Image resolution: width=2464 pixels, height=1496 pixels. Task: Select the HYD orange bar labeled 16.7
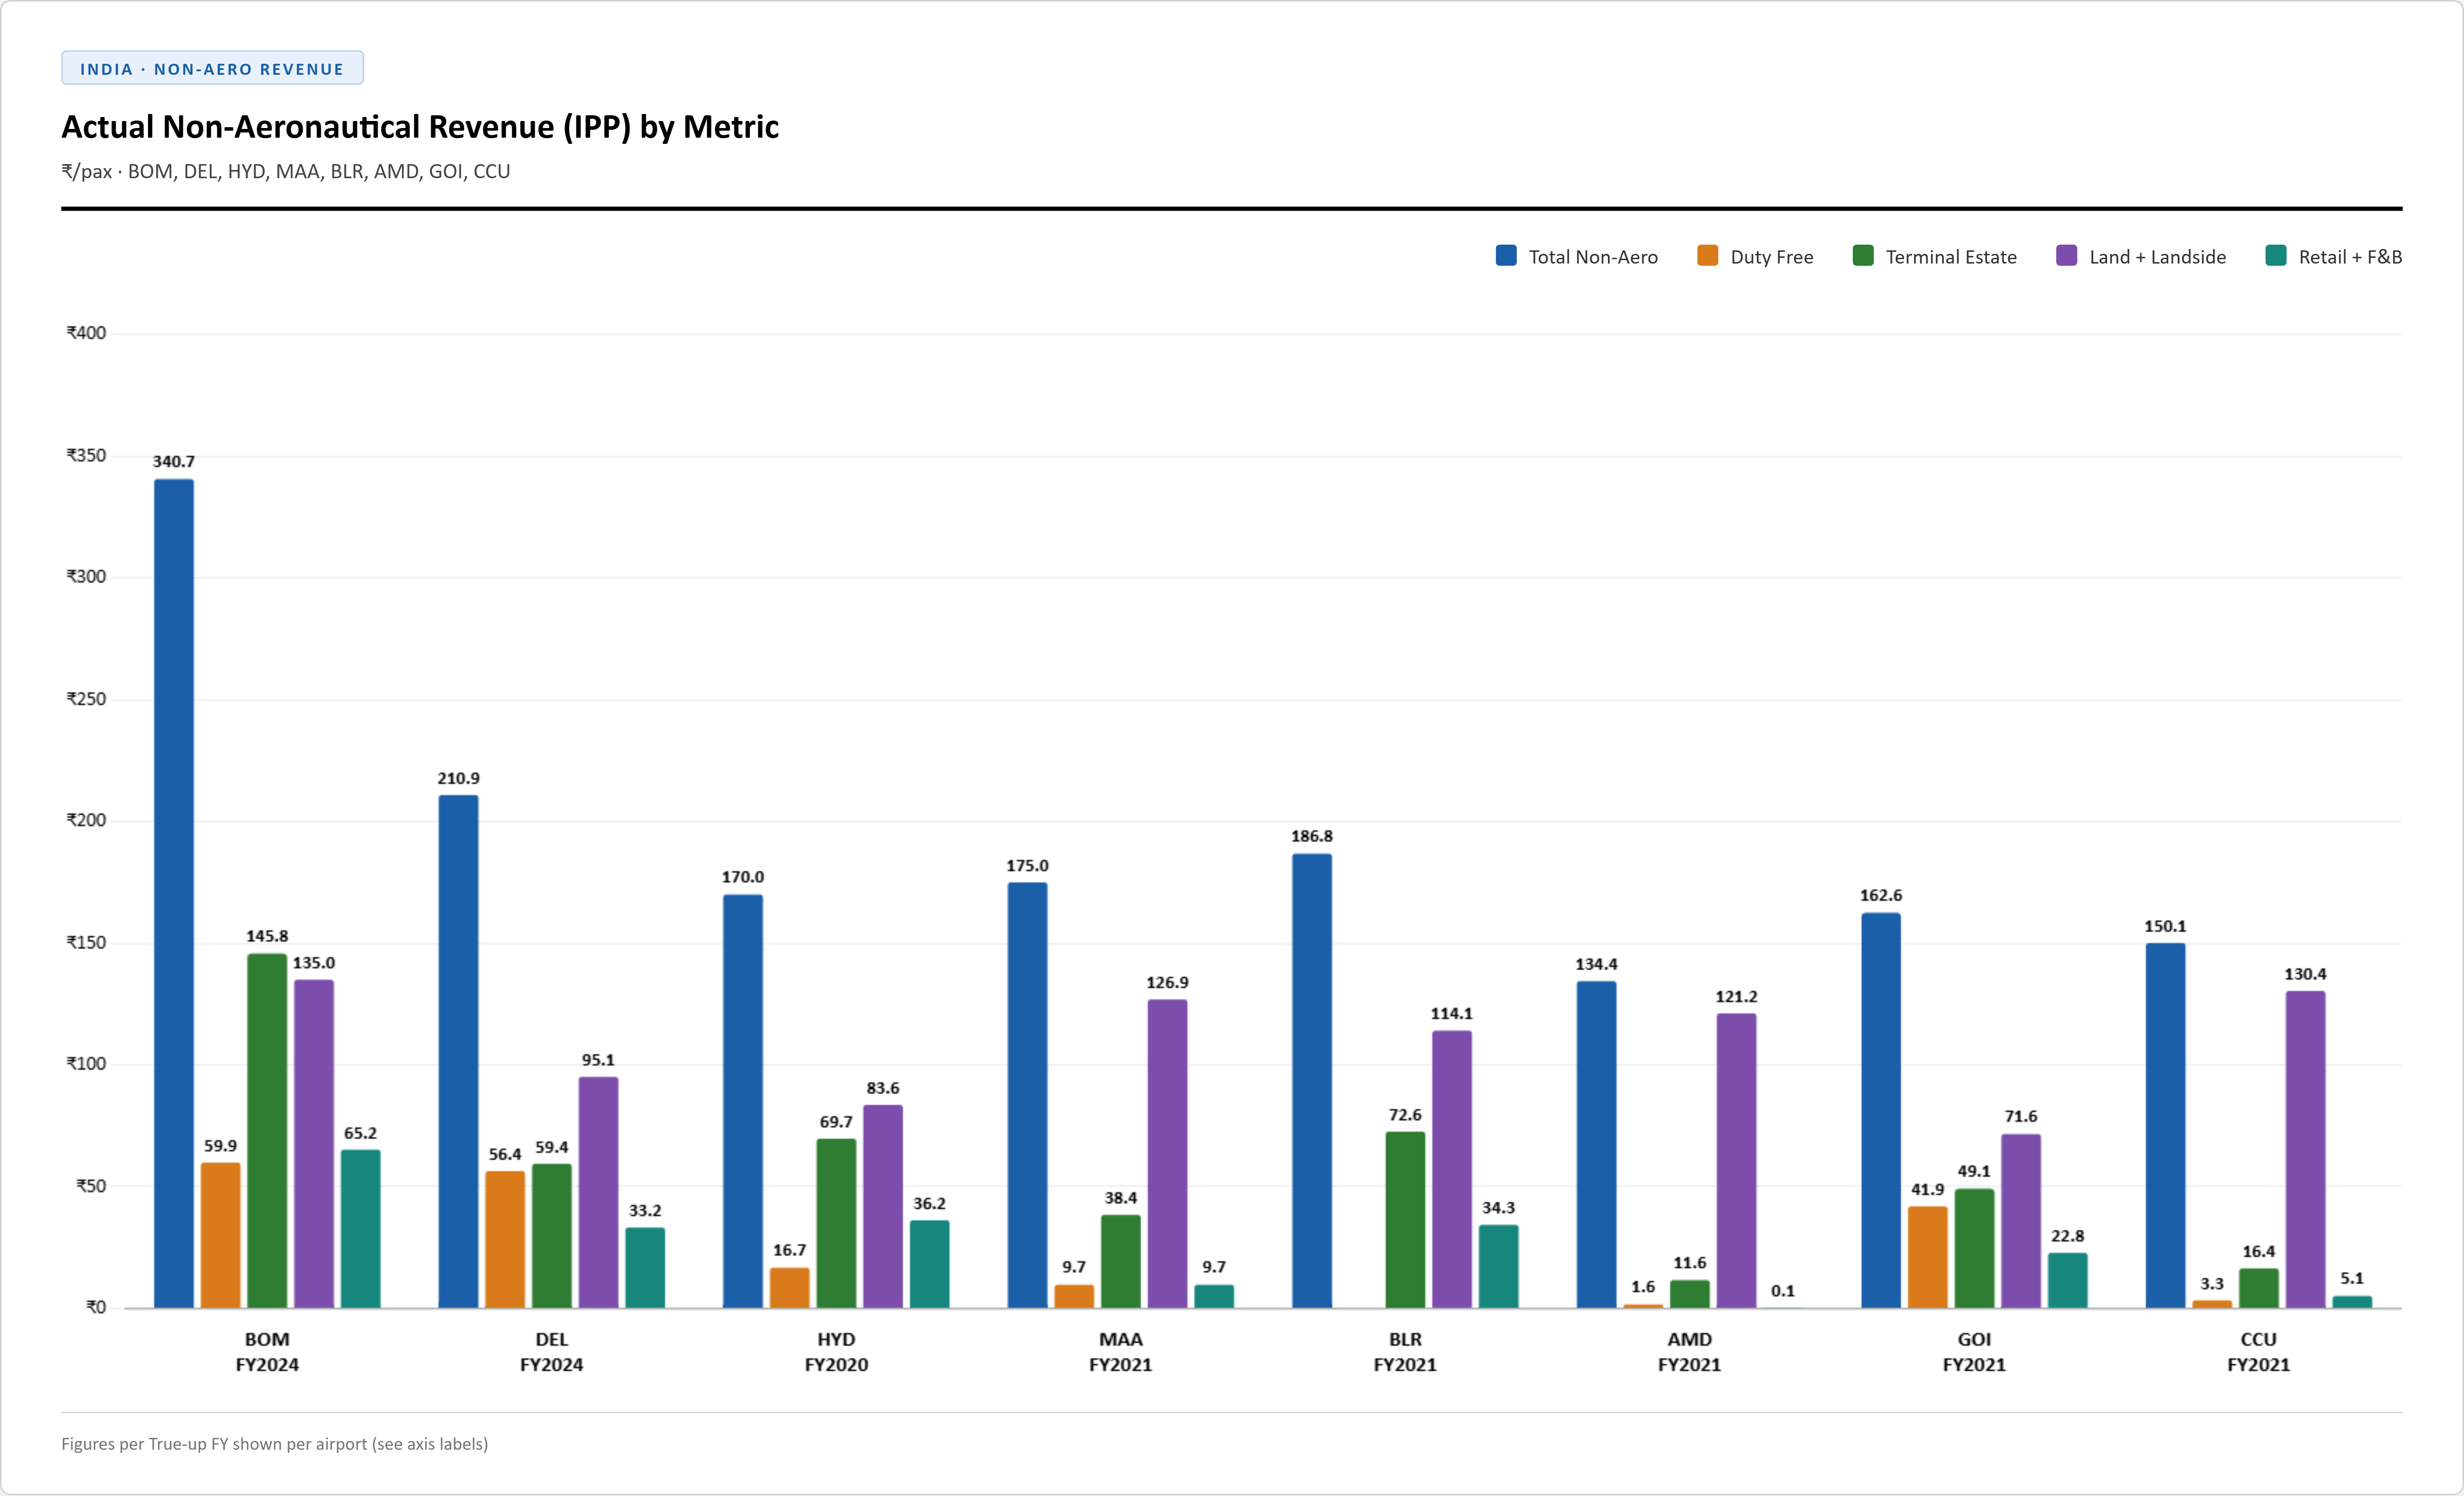pyautogui.click(x=790, y=1288)
